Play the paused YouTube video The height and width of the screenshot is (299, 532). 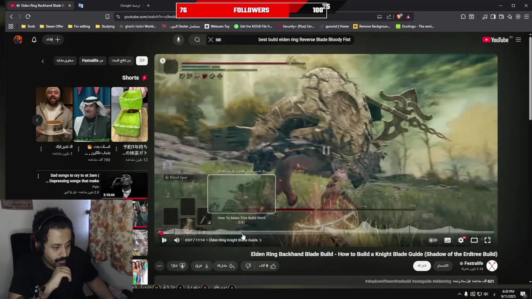(164, 240)
